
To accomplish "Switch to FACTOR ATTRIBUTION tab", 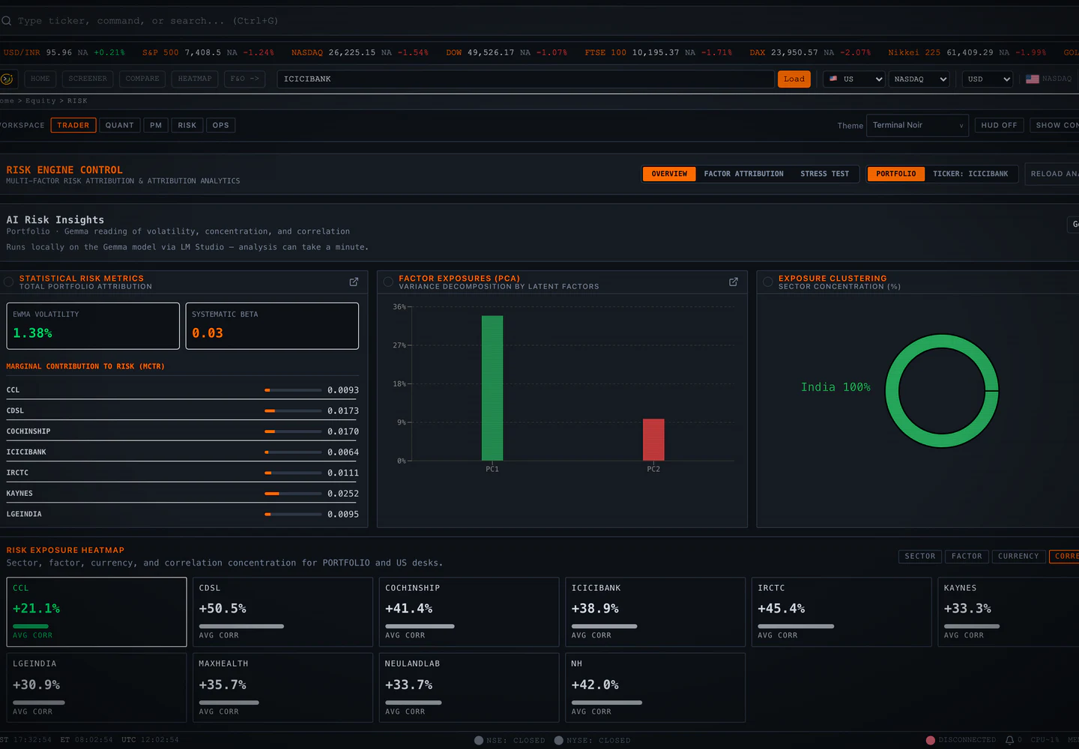I will point(743,174).
